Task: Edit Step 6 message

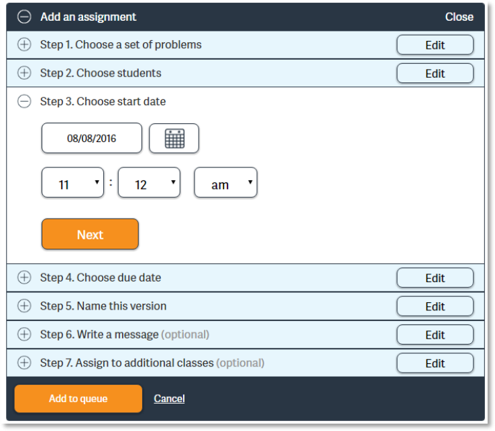Action: click(x=435, y=334)
